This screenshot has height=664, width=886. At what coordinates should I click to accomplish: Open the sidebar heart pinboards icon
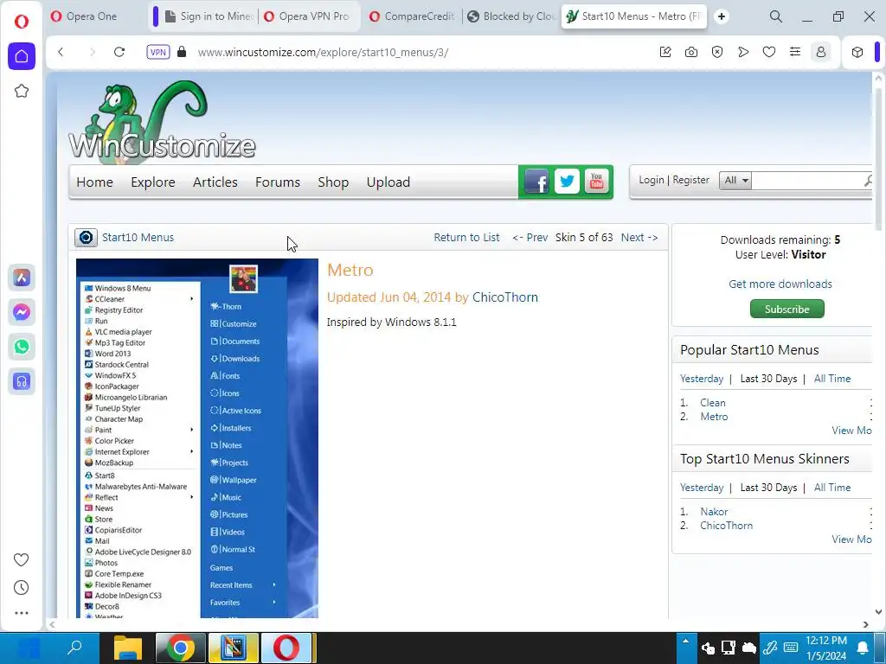coord(21,559)
